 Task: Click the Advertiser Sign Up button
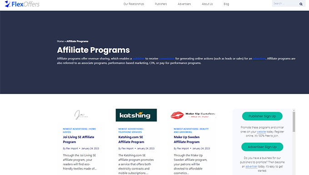click(262, 147)
